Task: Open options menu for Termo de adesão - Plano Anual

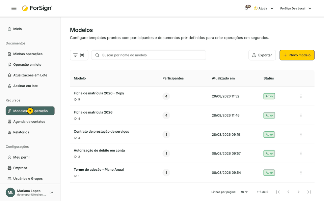Action: (301, 173)
